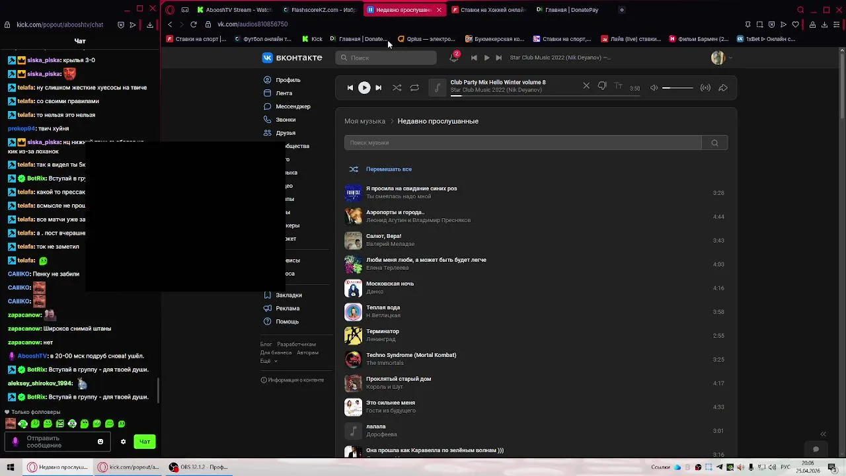Viewport: 846px width, 476px height.
Task: Open the VK notifications bell
Action: [x=453, y=58]
